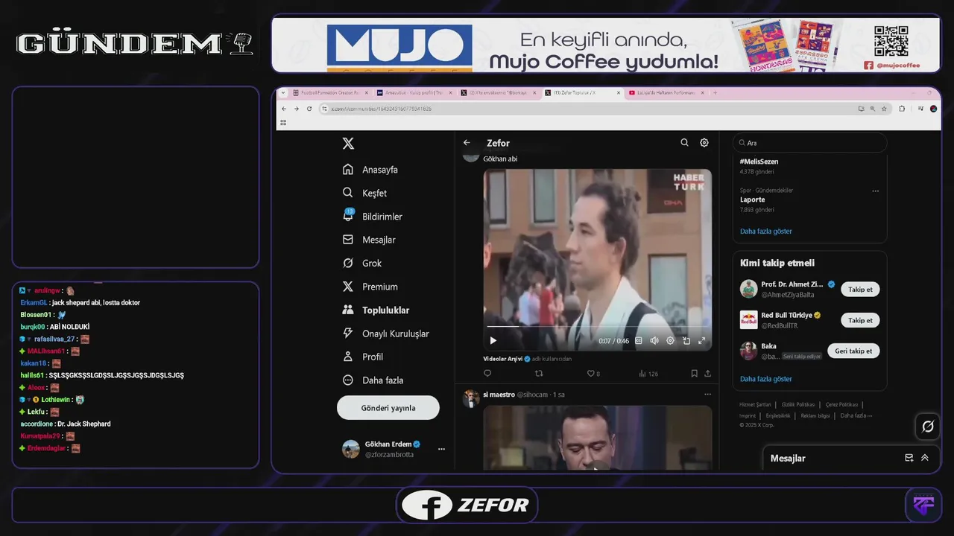
Task: Open more options on si maestro post
Action: [707, 395]
